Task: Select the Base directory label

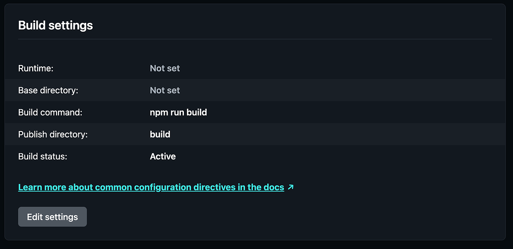Action: pyautogui.click(x=48, y=90)
